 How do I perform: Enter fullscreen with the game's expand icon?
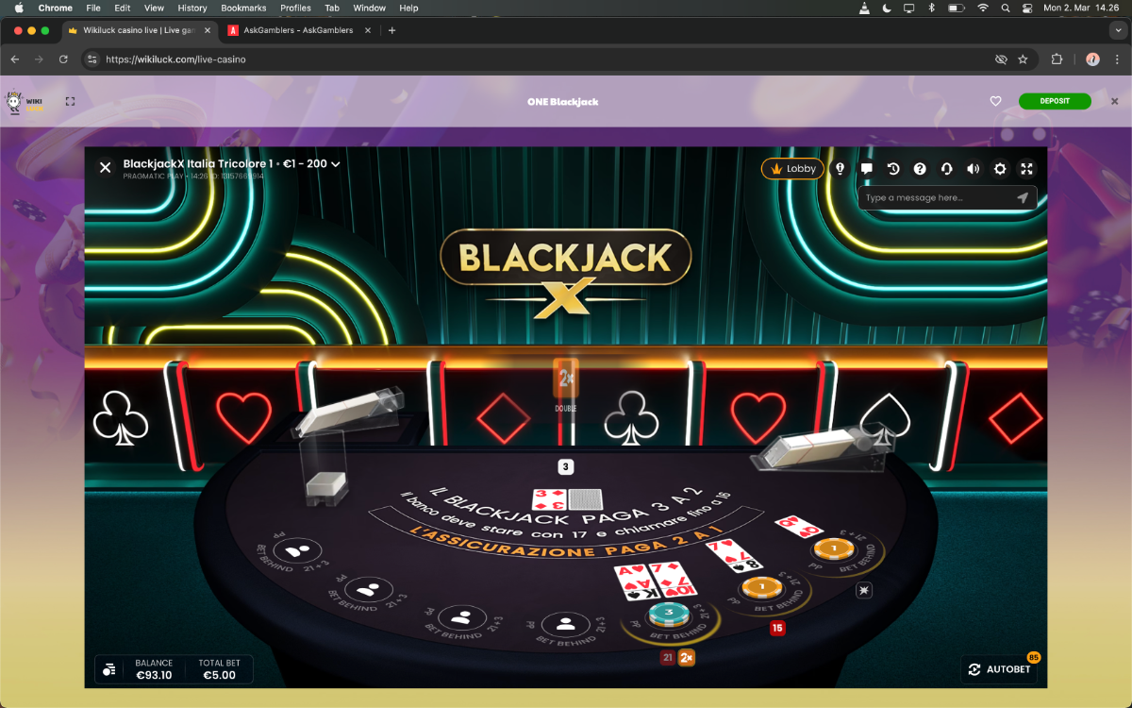point(1027,169)
